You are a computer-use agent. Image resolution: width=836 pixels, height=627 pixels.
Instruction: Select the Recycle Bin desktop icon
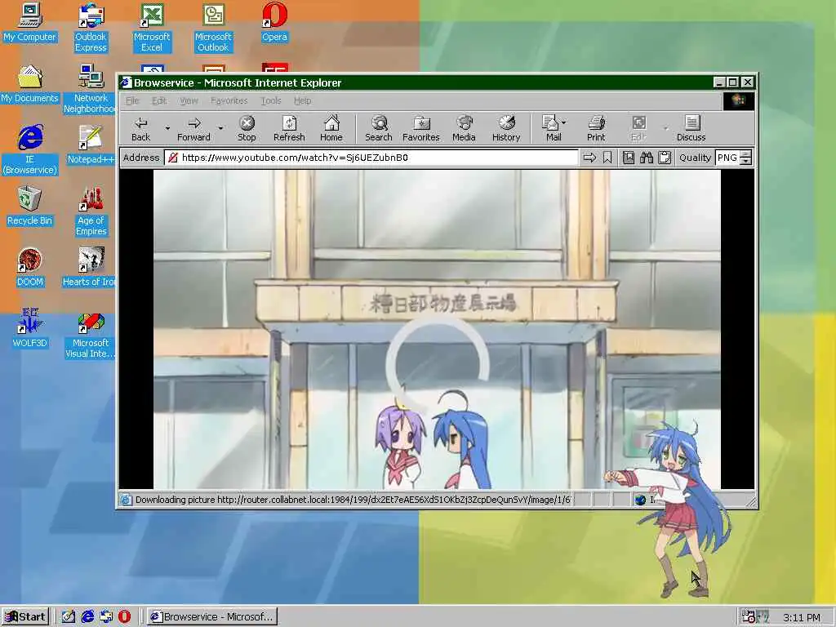tap(30, 206)
